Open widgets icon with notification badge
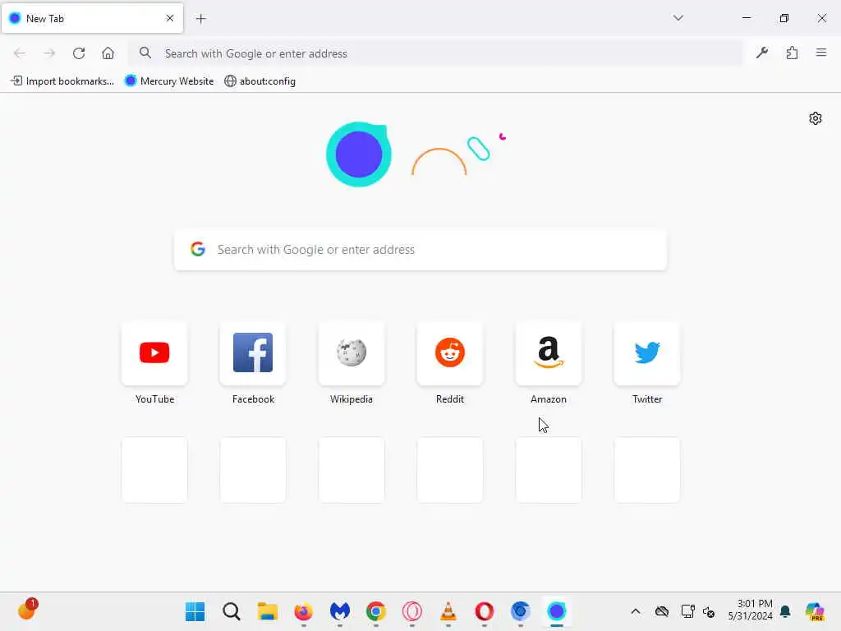841x631 pixels. 27,609
